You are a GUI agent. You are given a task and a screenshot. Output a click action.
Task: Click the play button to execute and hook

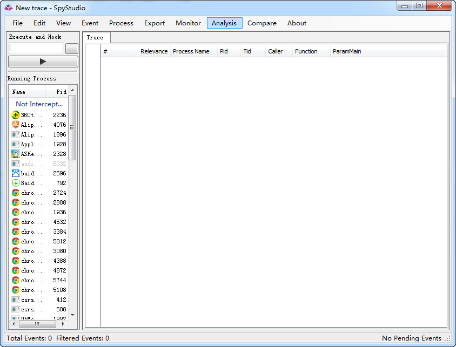point(43,62)
